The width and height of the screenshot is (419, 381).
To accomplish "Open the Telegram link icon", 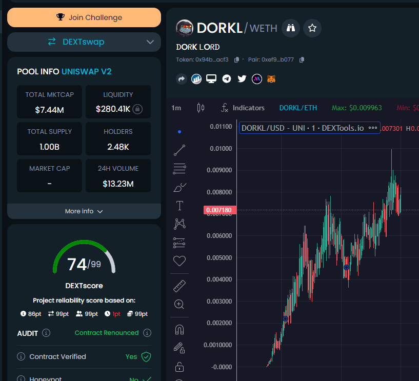I will point(227,79).
